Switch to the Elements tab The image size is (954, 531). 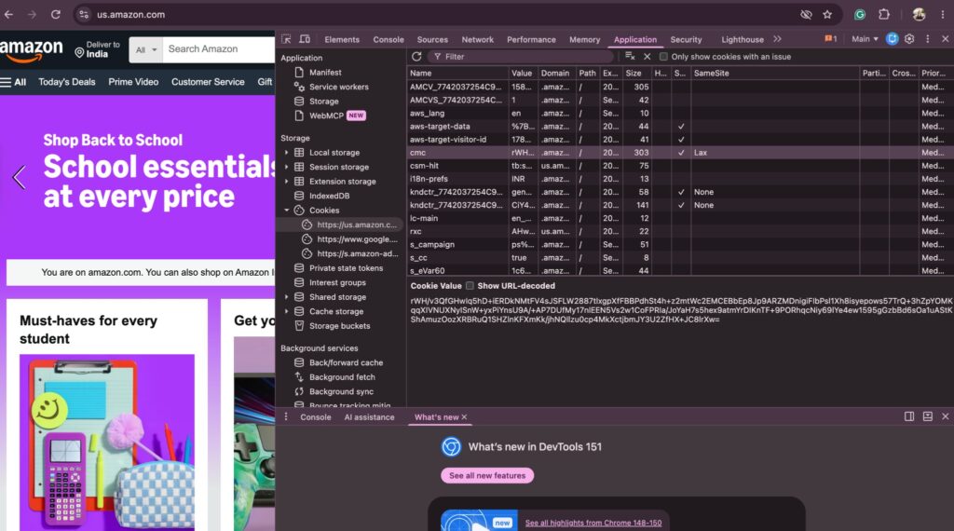342,39
